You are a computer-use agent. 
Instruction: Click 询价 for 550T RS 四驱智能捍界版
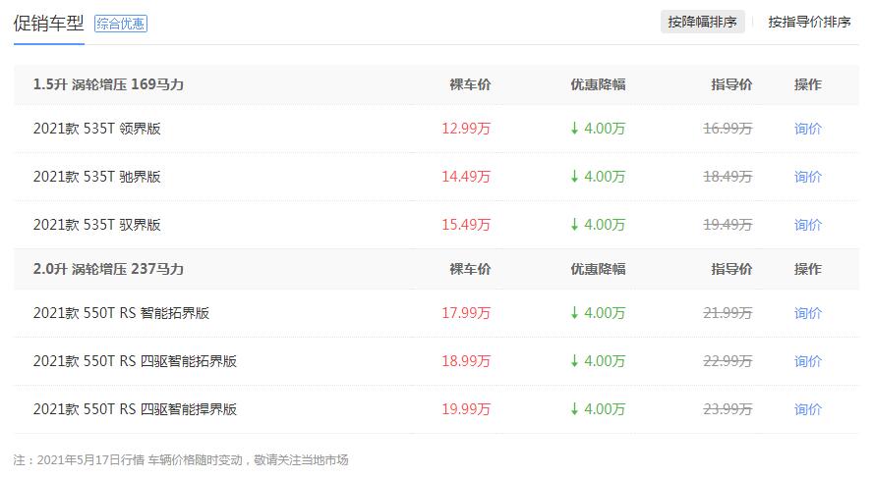[808, 409]
